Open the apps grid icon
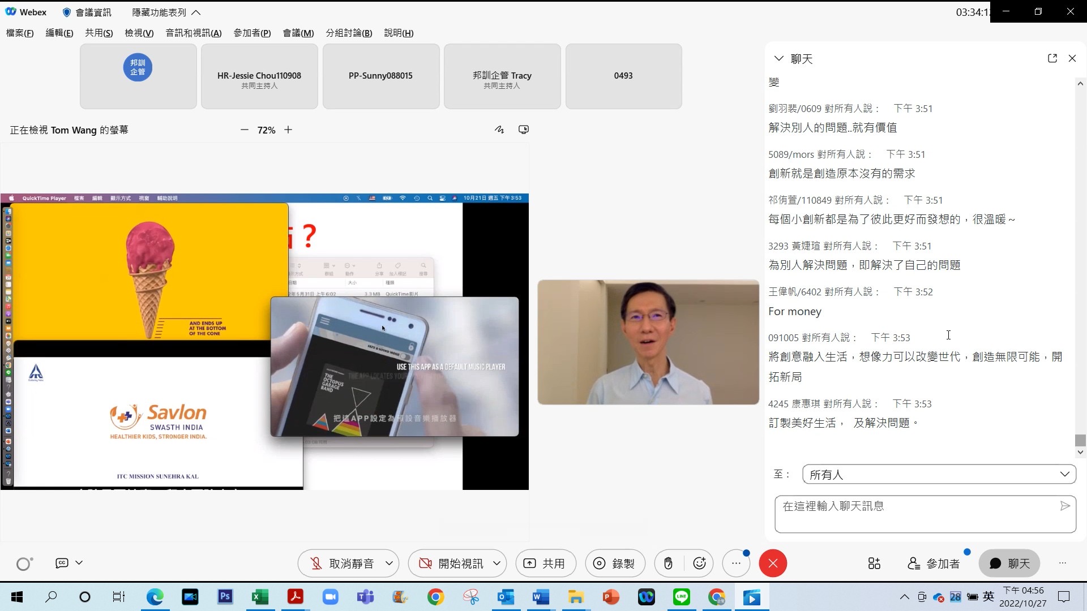1087x611 pixels. click(x=874, y=563)
